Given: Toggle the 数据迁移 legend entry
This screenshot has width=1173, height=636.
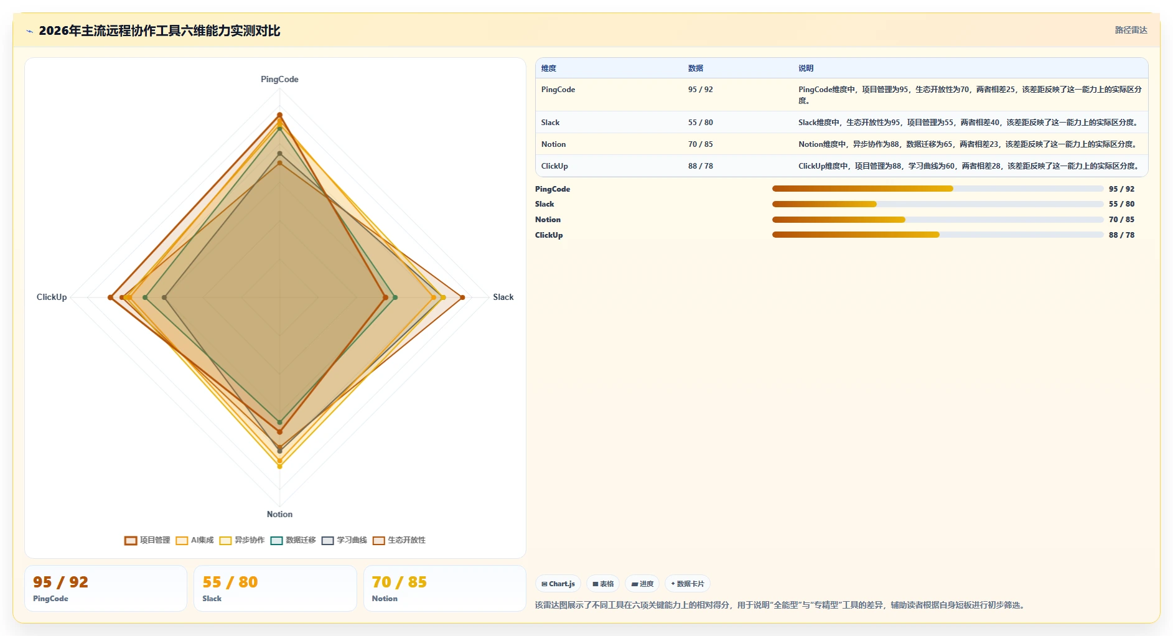Looking at the screenshot, I should coord(293,540).
